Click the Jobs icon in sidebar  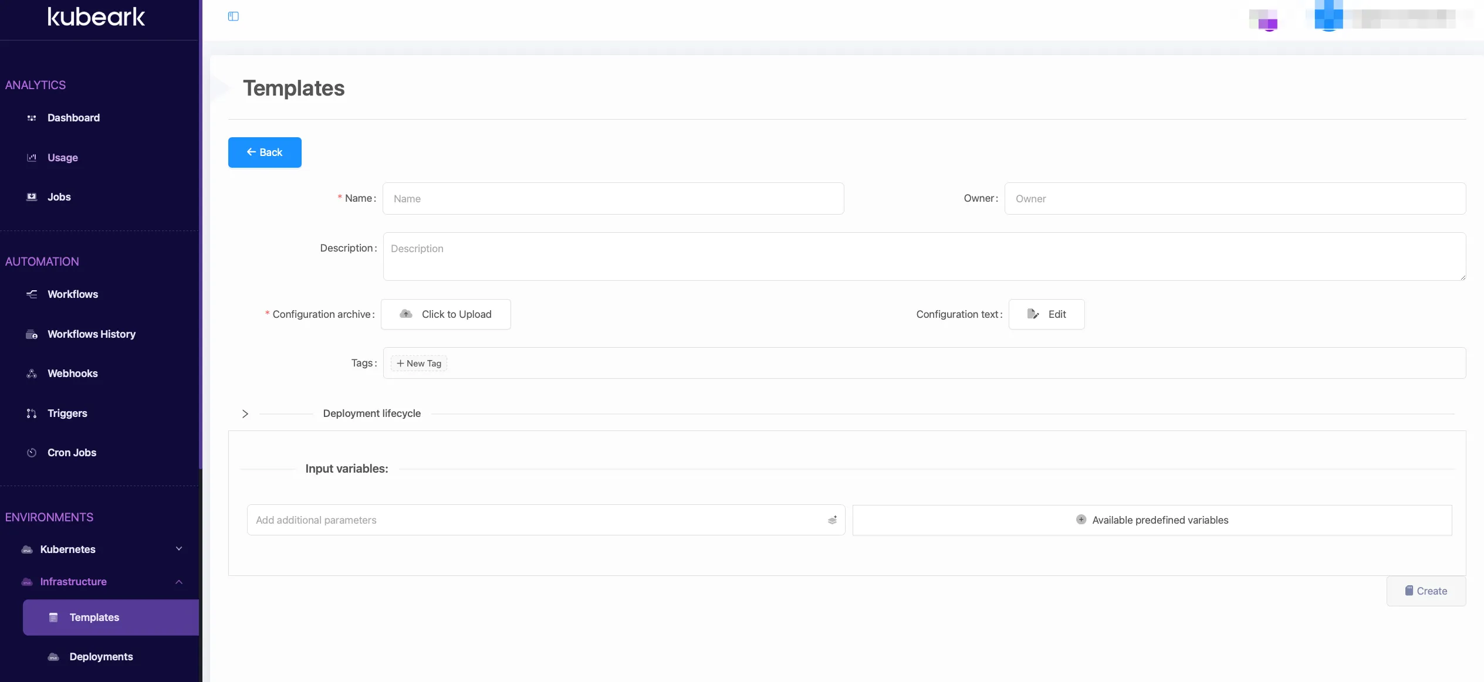point(32,197)
